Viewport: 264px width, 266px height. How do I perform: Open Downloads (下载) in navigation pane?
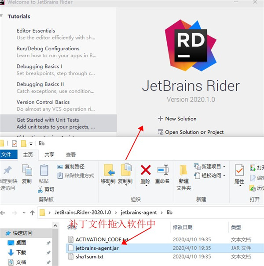tap(21, 252)
